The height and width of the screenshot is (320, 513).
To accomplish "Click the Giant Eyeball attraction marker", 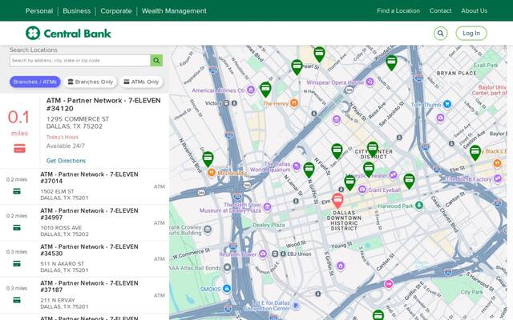I will (362, 190).
